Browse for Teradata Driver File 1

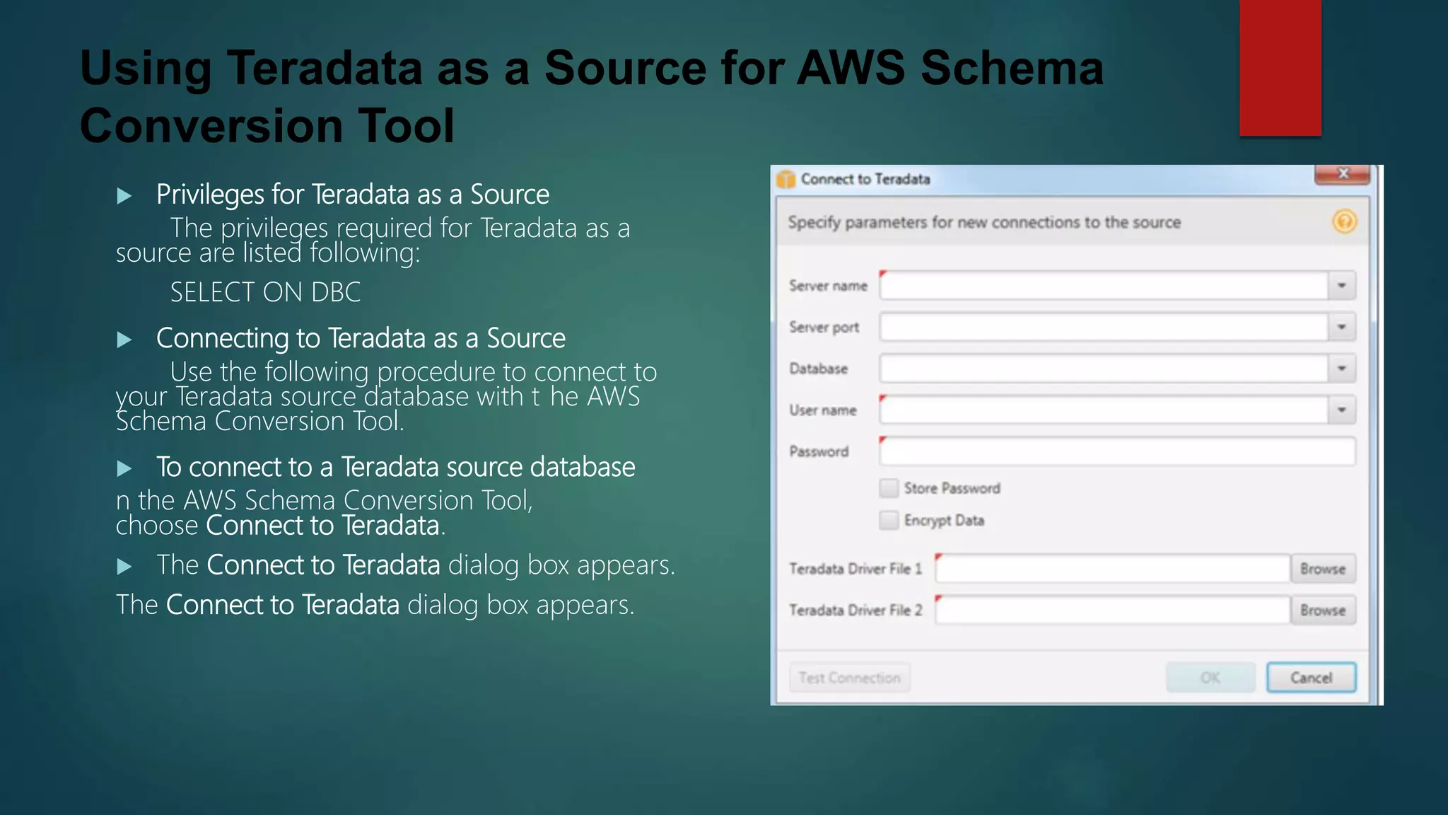pyautogui.click(x=1322, y=569)
